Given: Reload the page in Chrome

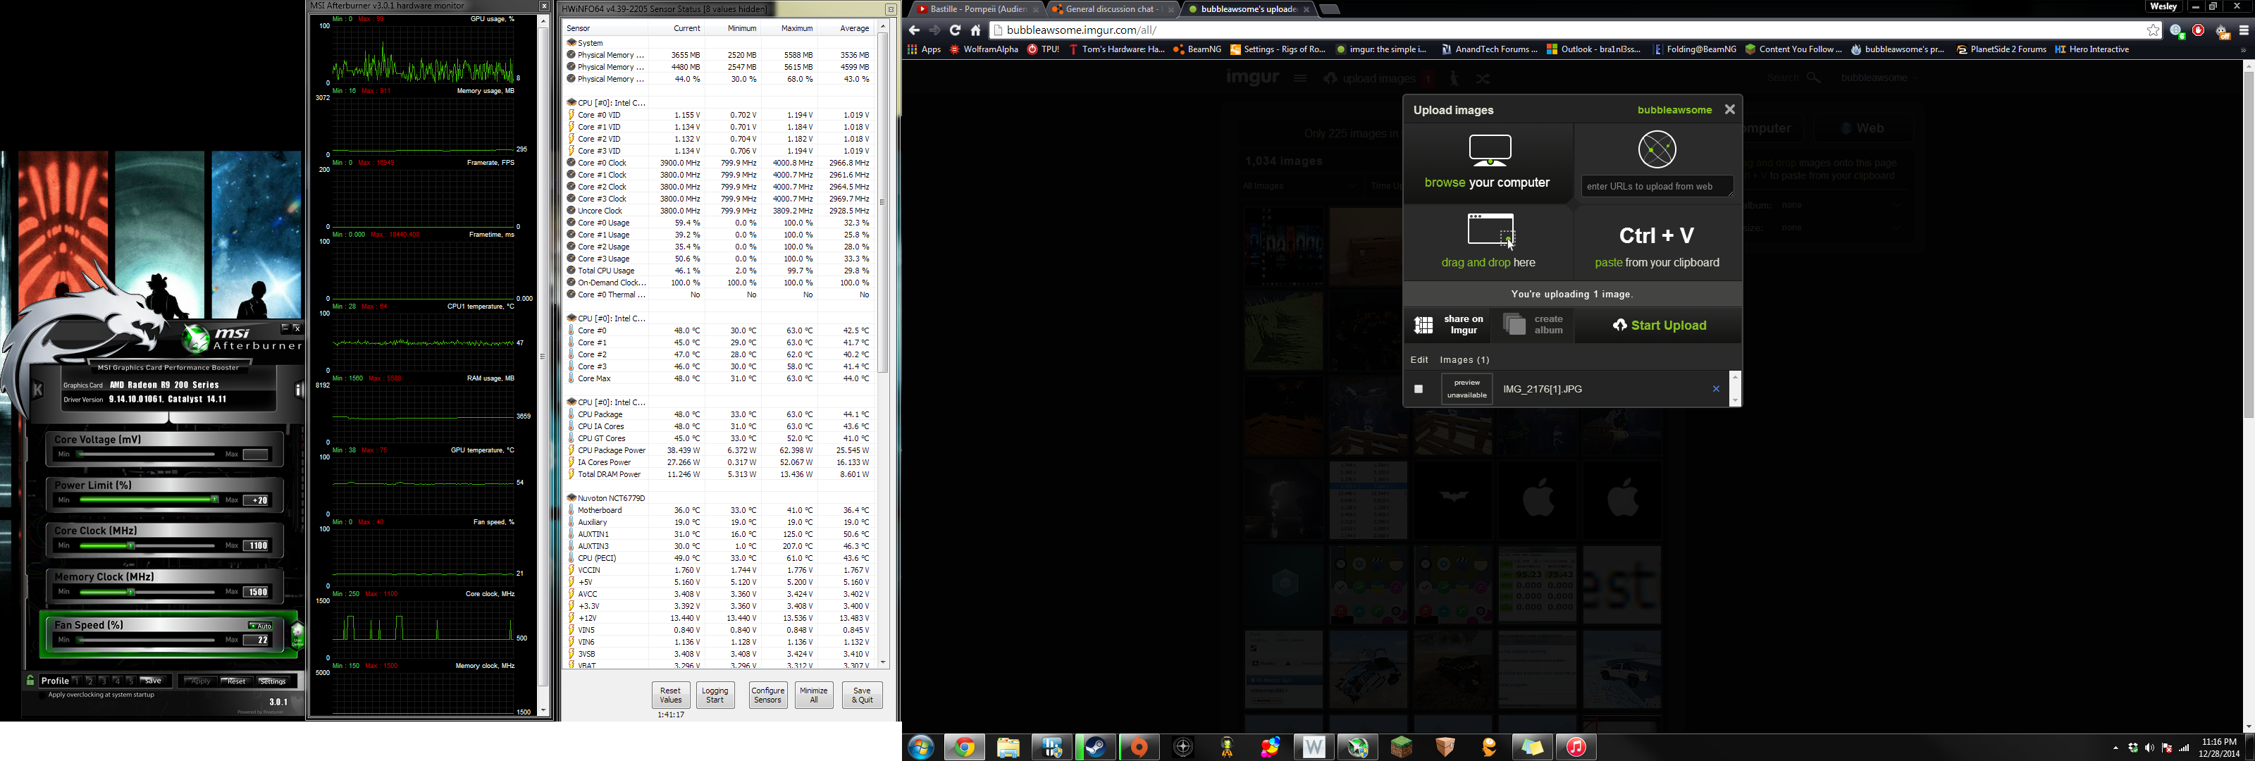Looking at the screenshot, I should click(955, 30).
